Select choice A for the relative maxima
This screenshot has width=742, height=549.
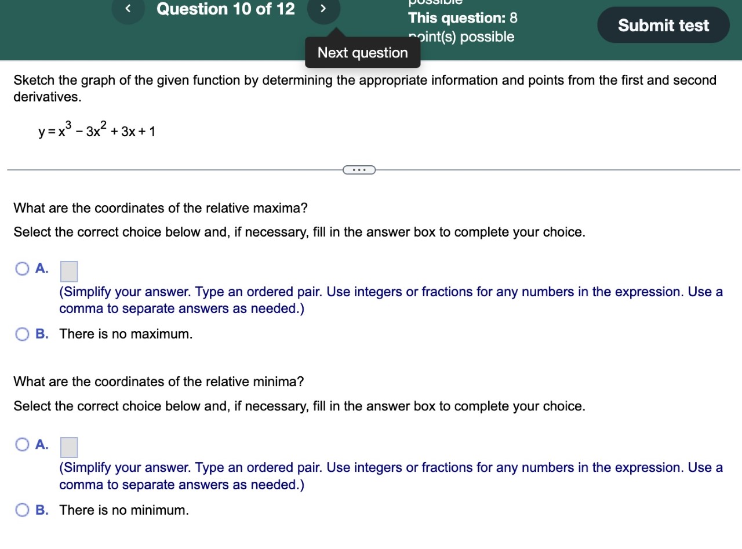[x=22, y=268]
